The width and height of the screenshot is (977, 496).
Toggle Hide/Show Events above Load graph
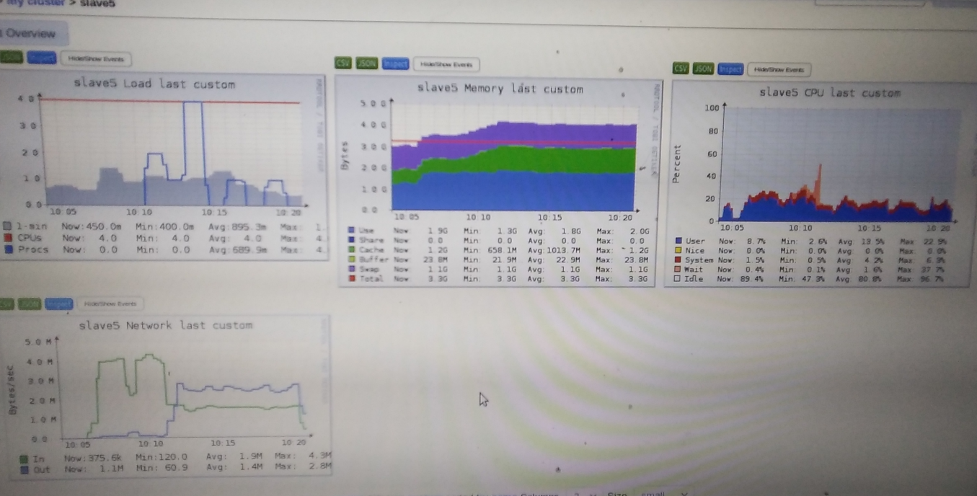click(95, 58)
